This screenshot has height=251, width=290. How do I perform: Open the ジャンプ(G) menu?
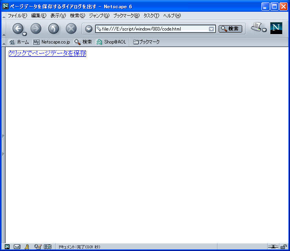(99, 16)
